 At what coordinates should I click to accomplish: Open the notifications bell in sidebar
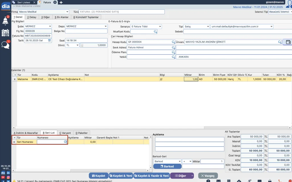(x=5, y=21)
